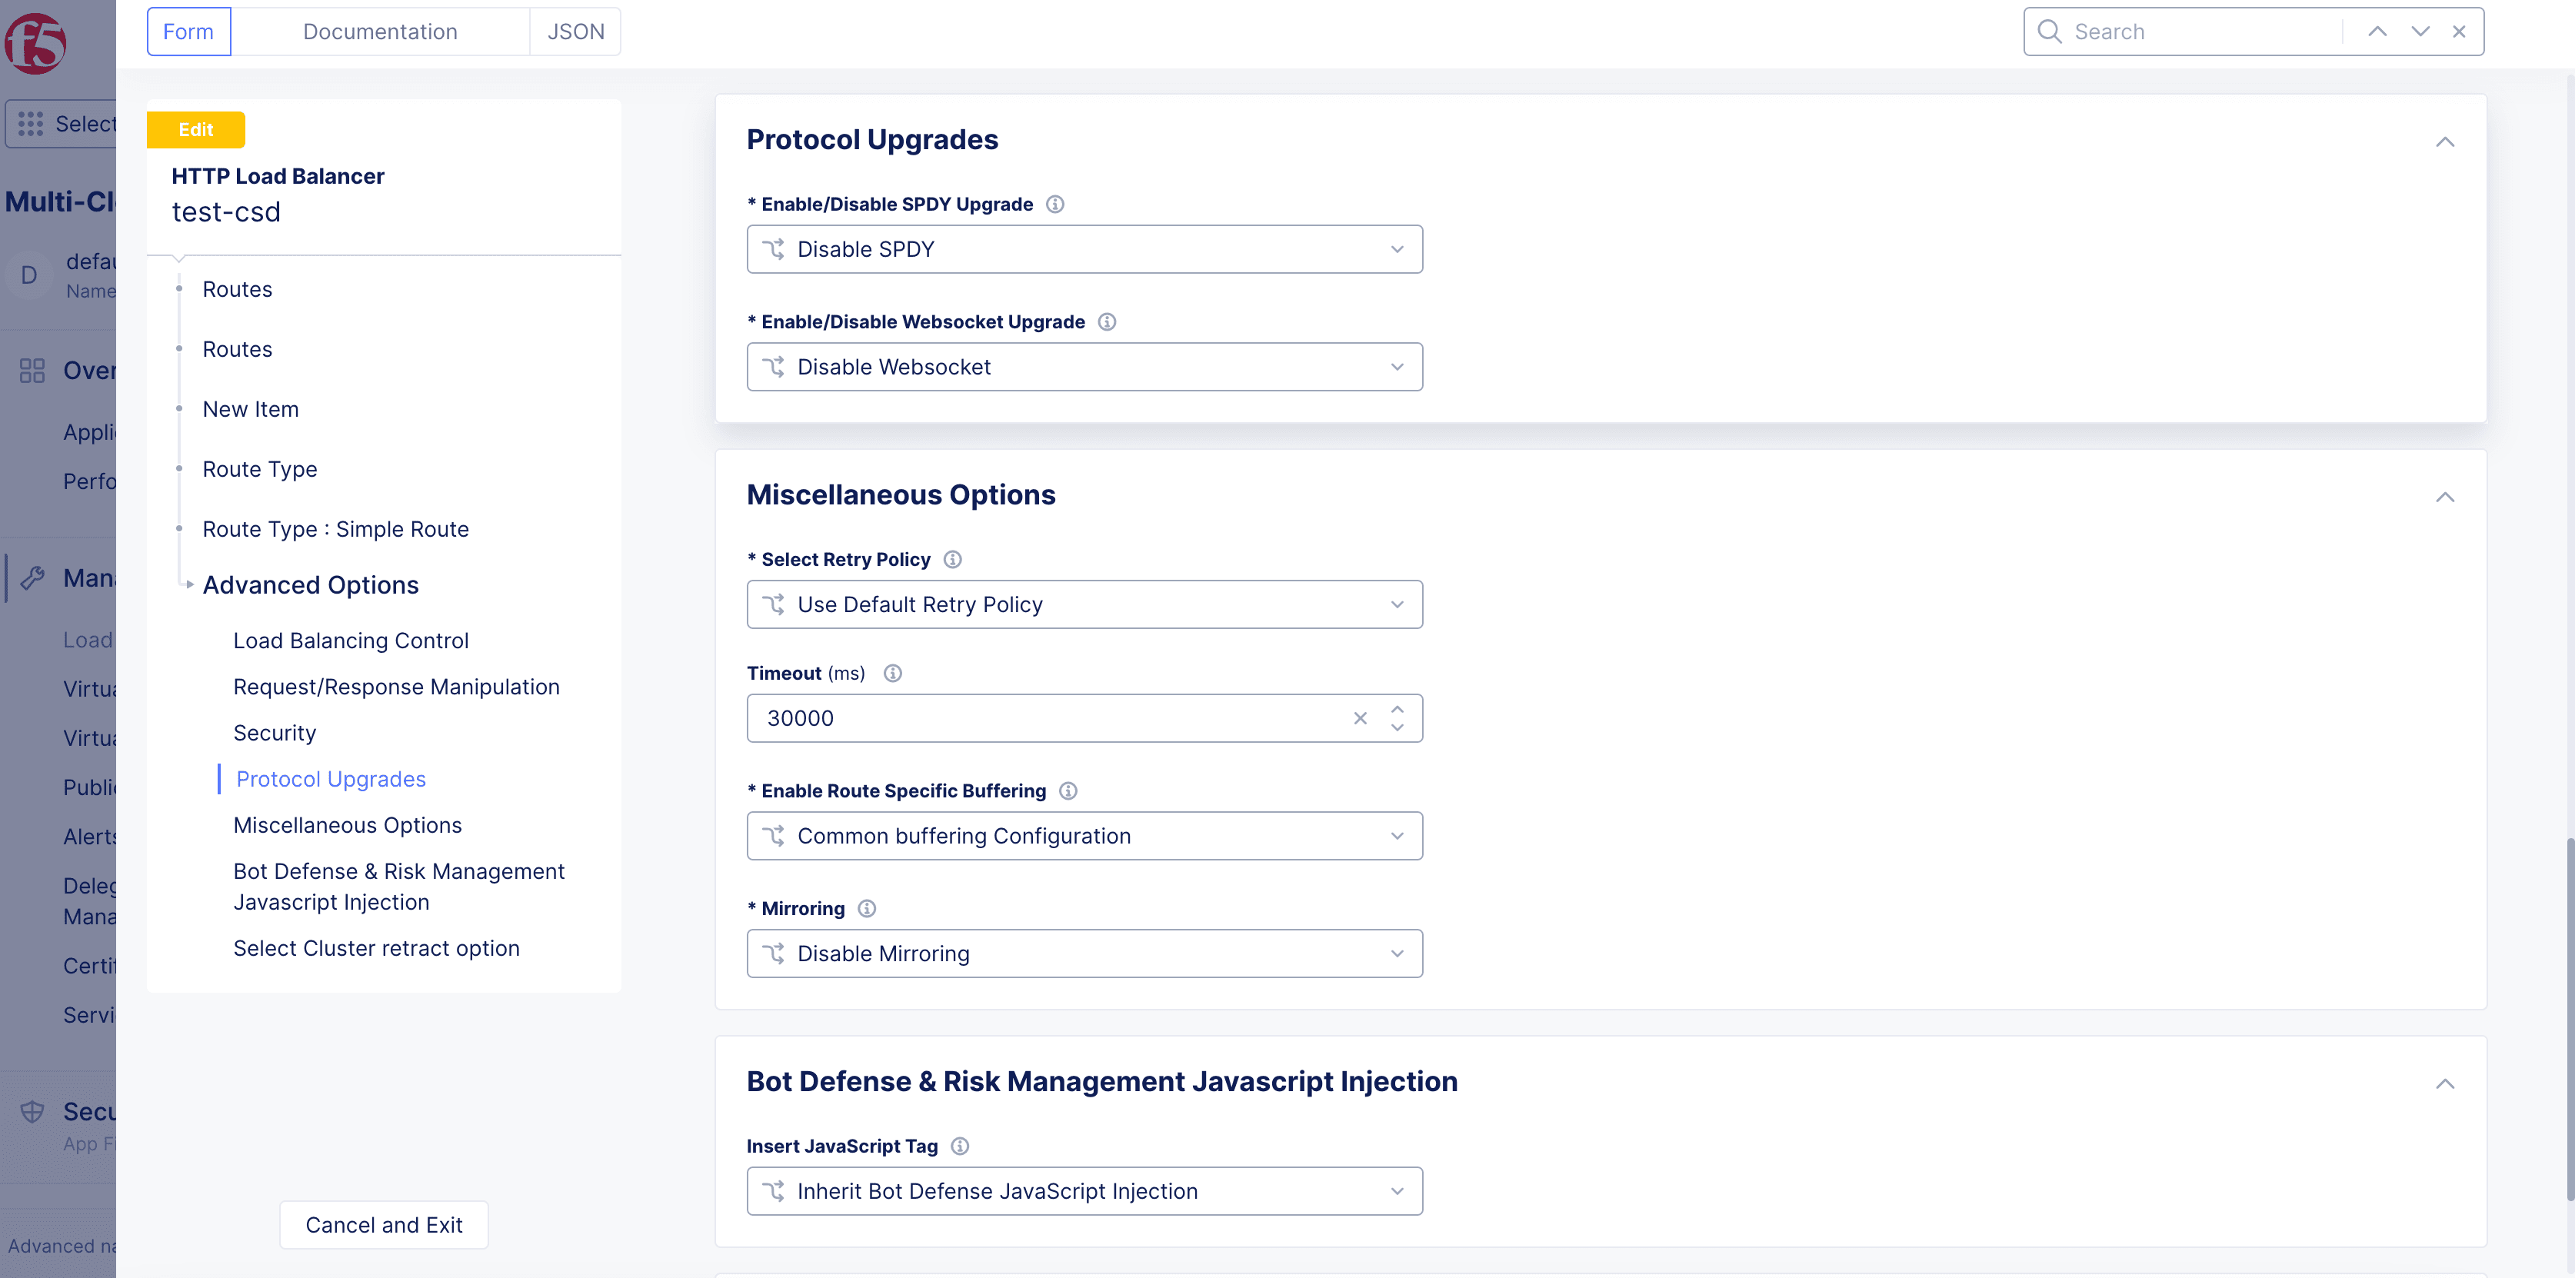Click info icon beside Insert JavaScript Tag
Image resolution: width=2575 pixels, height=1278 pixels.
pos(960,1146)
